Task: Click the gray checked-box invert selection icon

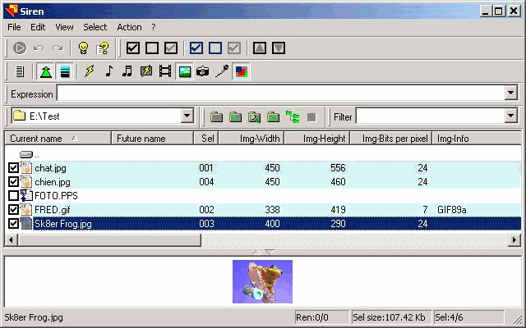Action: 171,48
